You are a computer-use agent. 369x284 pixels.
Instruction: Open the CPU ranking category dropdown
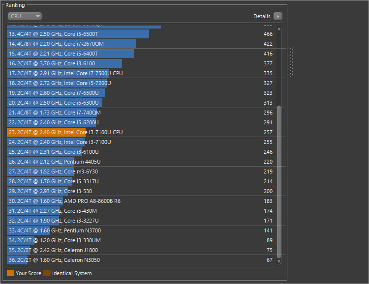tap(25, 16)
